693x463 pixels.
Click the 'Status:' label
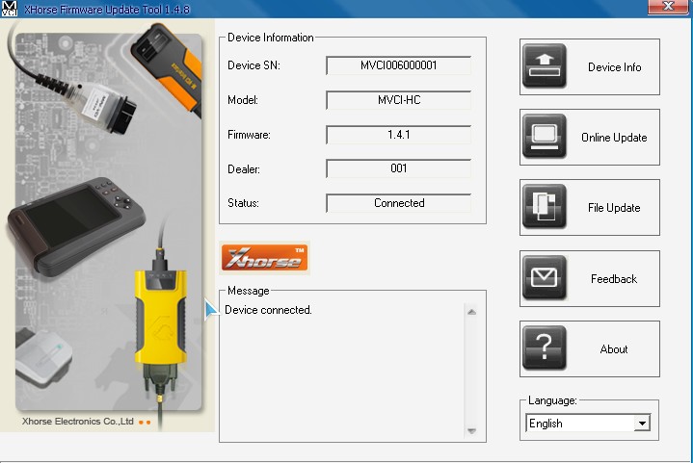point(243,203)
